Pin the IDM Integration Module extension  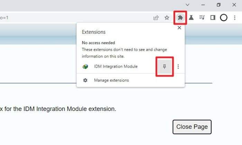[164, 66]
